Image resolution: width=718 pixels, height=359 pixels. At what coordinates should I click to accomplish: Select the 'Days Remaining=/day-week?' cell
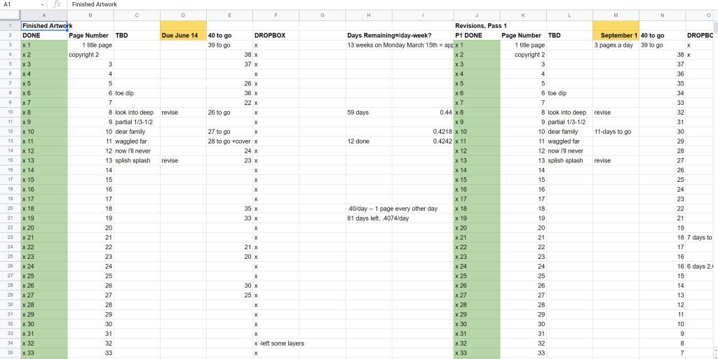[389, 35]
